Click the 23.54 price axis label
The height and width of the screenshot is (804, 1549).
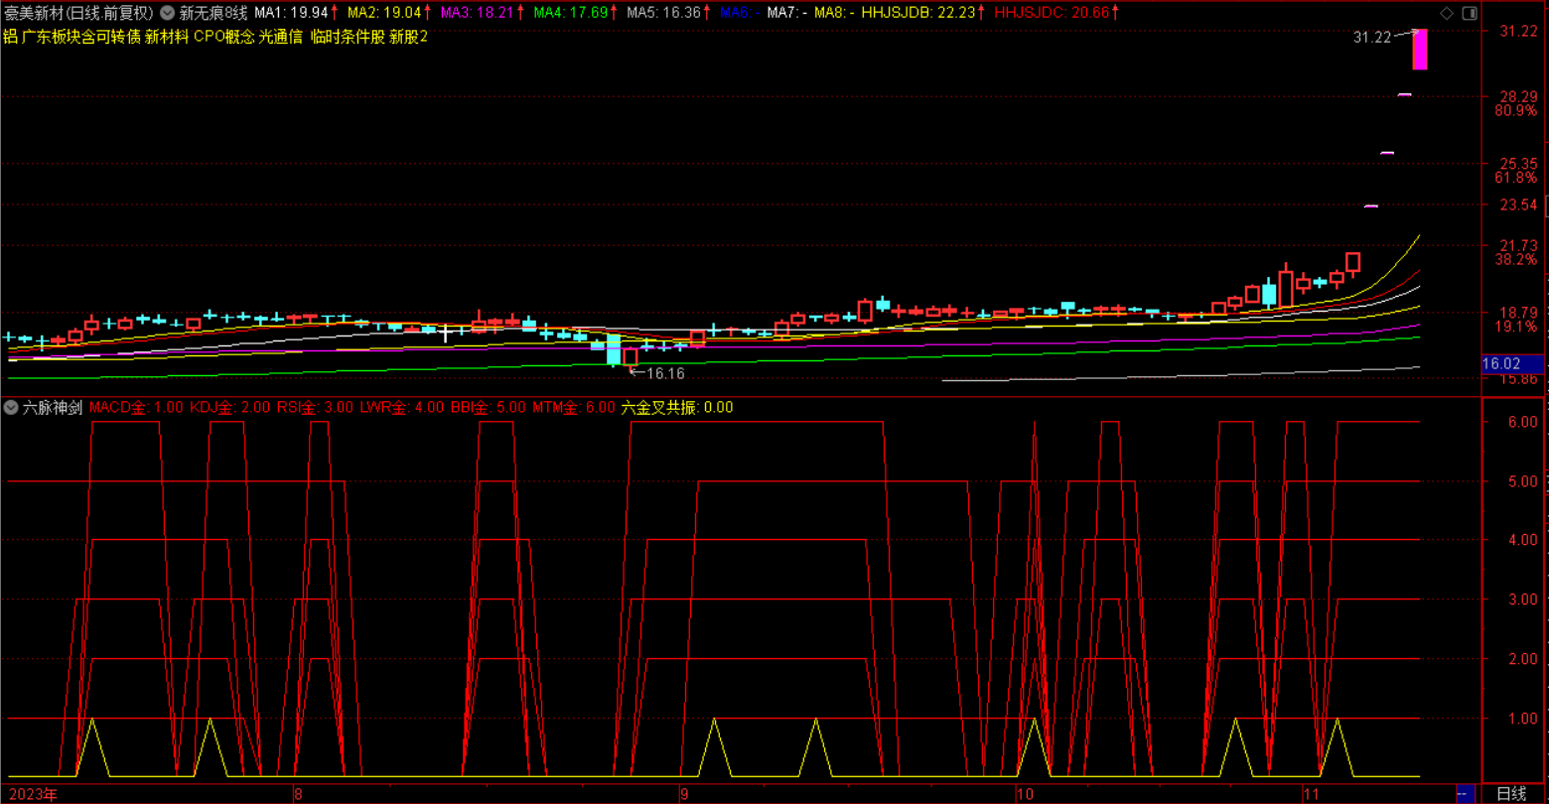tap(1518, 205)
